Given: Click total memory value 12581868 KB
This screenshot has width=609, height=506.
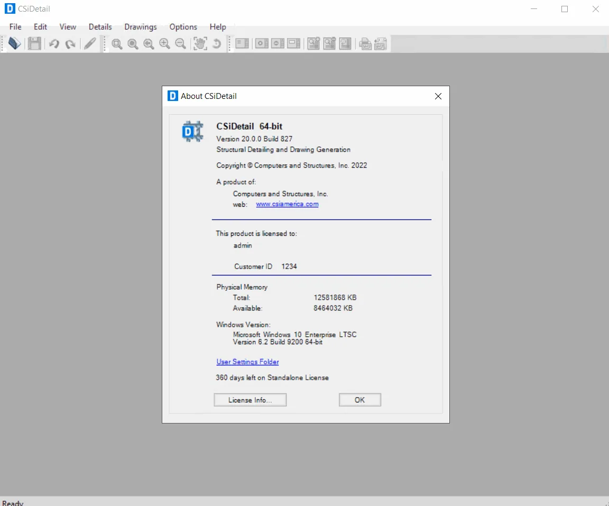Looking at the screenshot, I should tap(335, 298).
